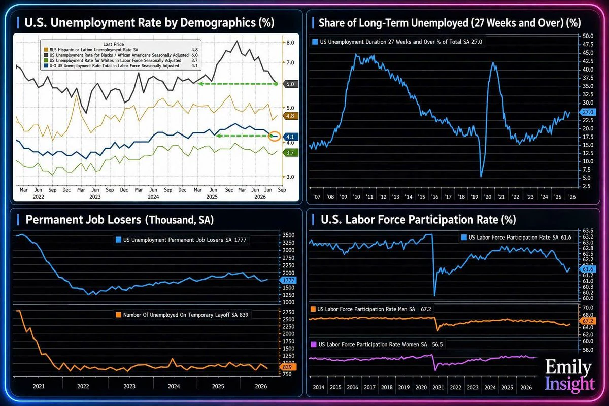Click the orange 4.8 value tag

click(291, 116)
